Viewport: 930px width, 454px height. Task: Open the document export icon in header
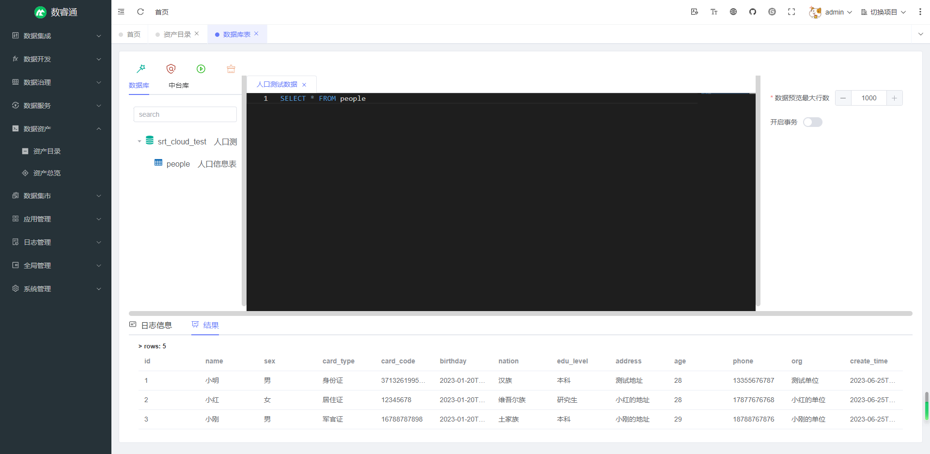tap(695, 12)
